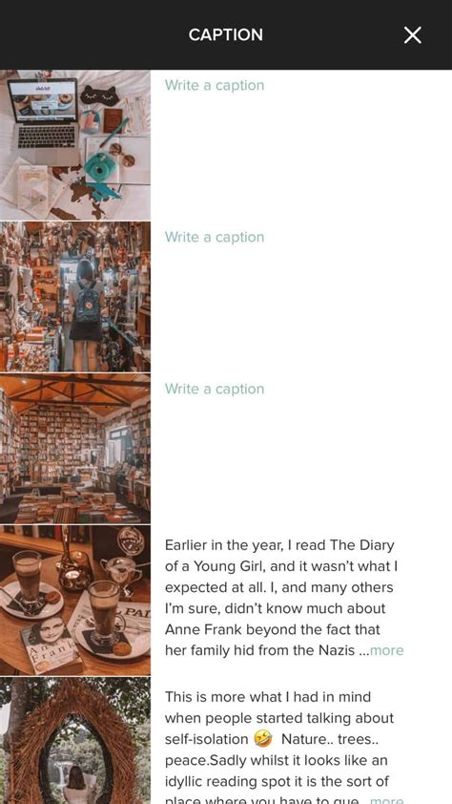
Task: Write a caption for the bookstore photo
Action: coord(215,389)
